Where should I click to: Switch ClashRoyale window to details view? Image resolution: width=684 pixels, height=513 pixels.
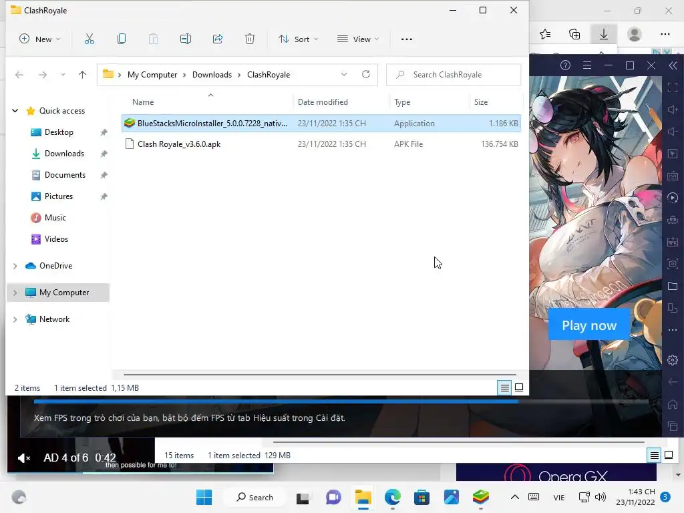click(505, 387)
